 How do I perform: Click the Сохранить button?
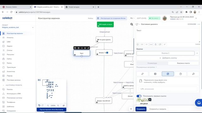141,109
